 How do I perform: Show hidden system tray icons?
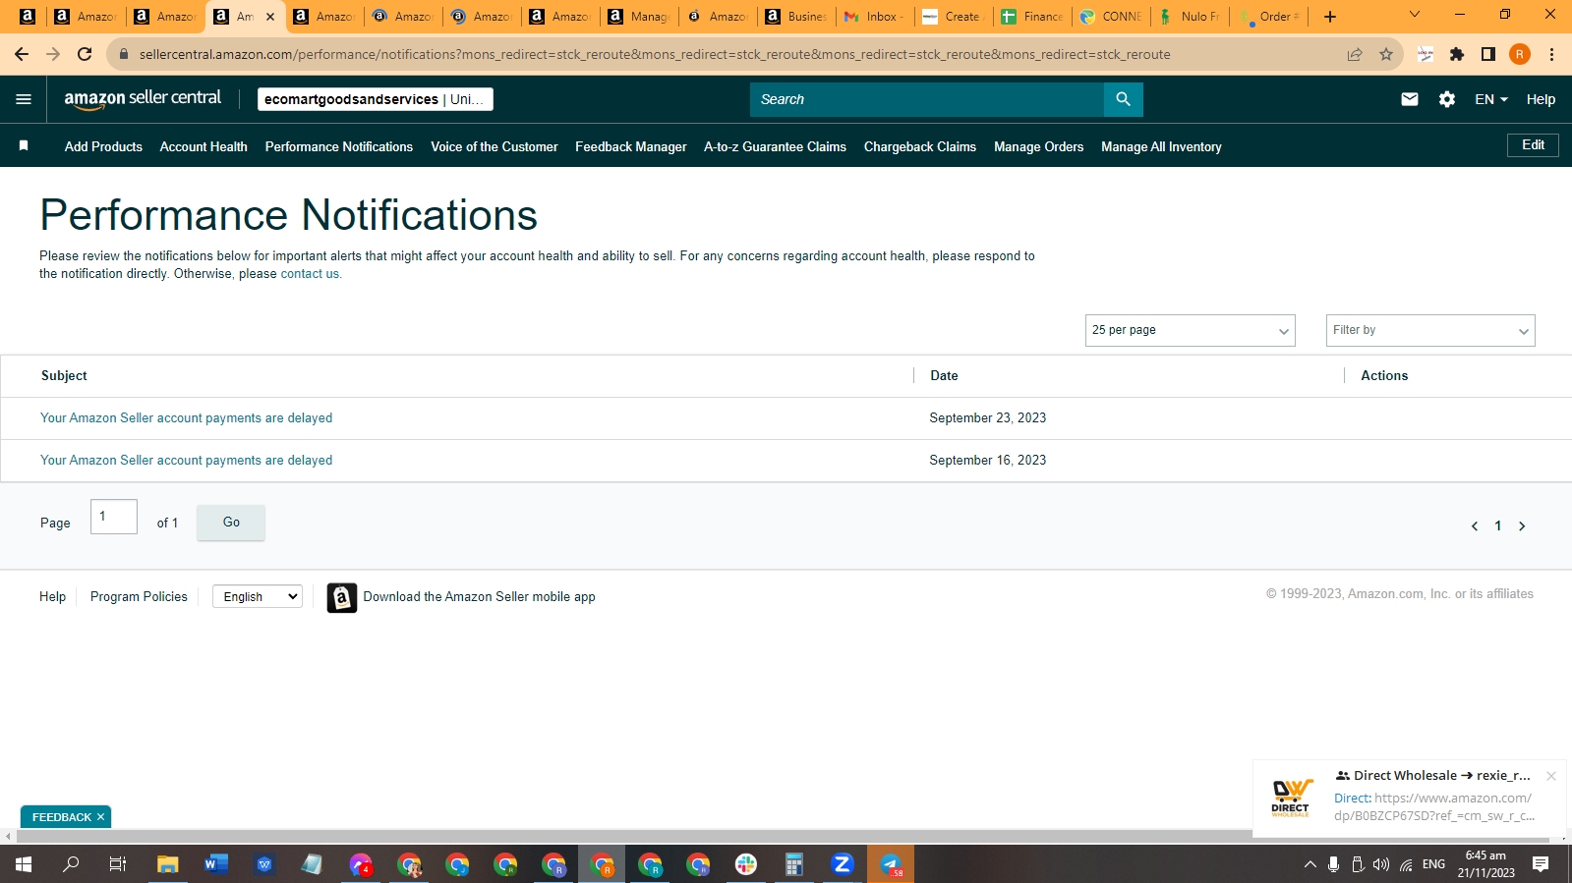(x=1310, y=864)
